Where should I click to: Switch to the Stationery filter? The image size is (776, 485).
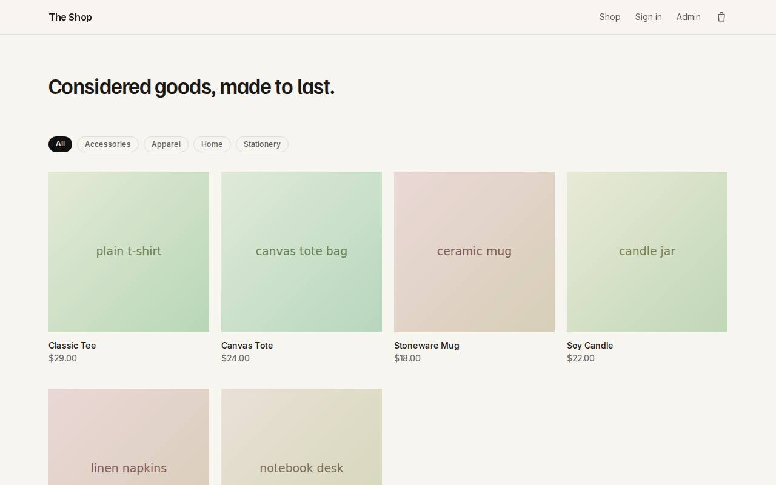262,144
